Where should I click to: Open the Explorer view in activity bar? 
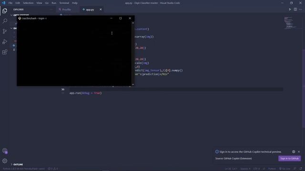click(5, 10)
